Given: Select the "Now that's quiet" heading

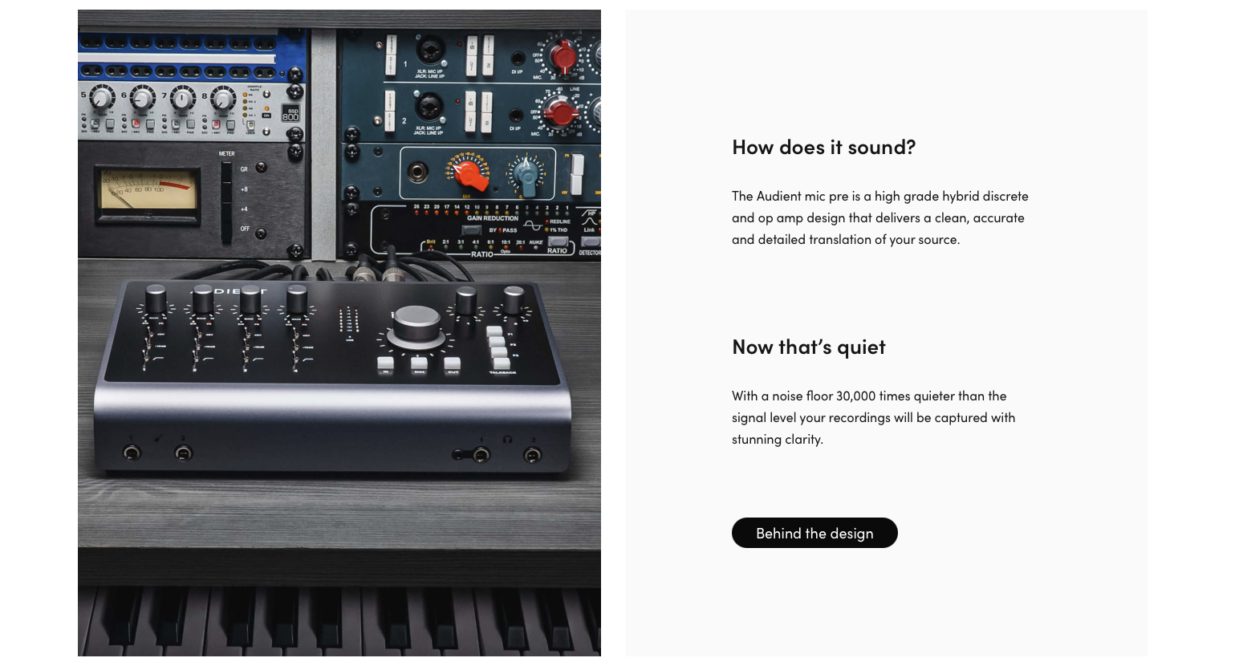Looking at the screenshot, I should coord(808,347).
